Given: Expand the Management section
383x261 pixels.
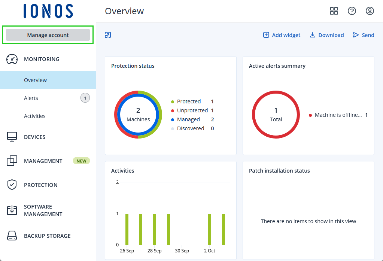Looking at the screenshot, I should click(43, 161).
